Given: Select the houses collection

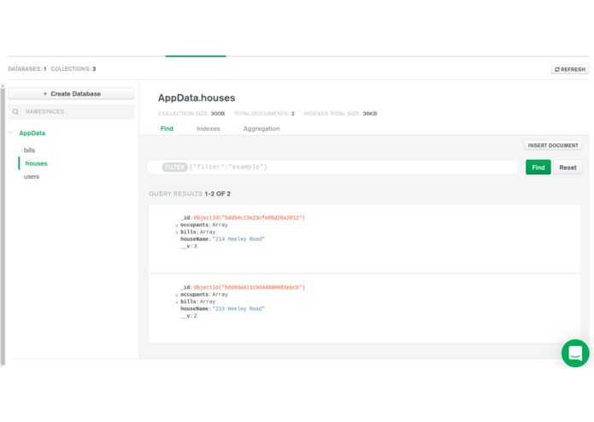Looking at the screenshot, I should (x=37, y=163).
